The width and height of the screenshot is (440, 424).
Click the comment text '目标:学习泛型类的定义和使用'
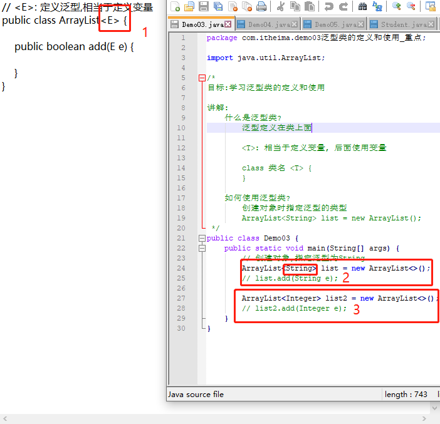click(266, 88)
